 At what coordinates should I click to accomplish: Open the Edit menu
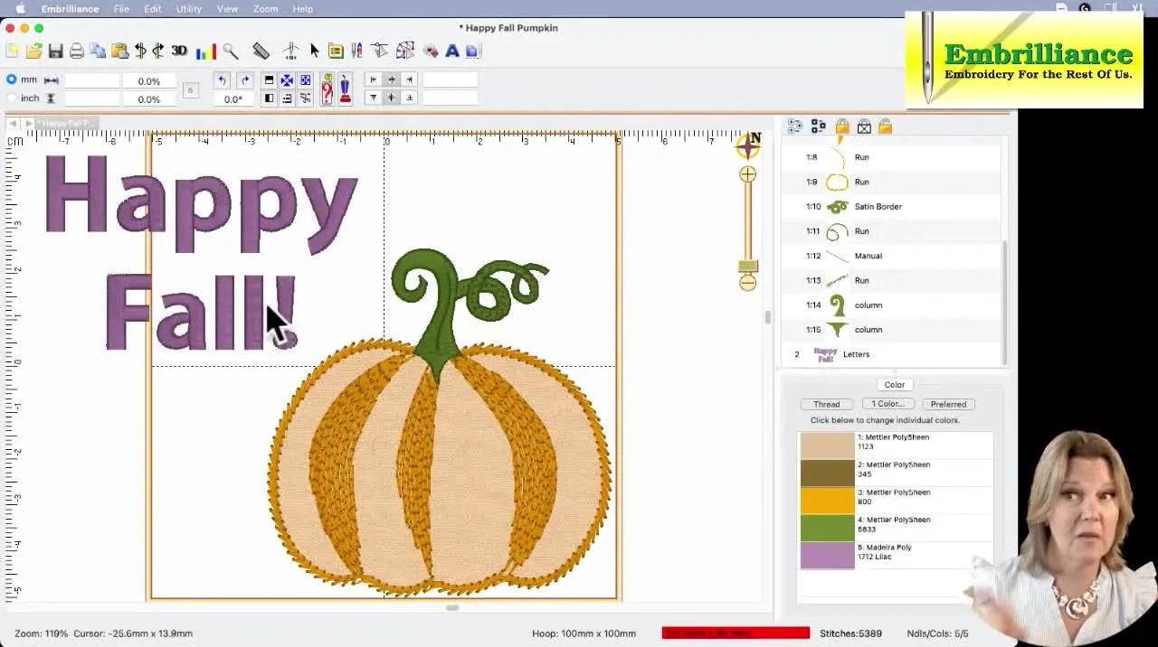pos(152,9)
